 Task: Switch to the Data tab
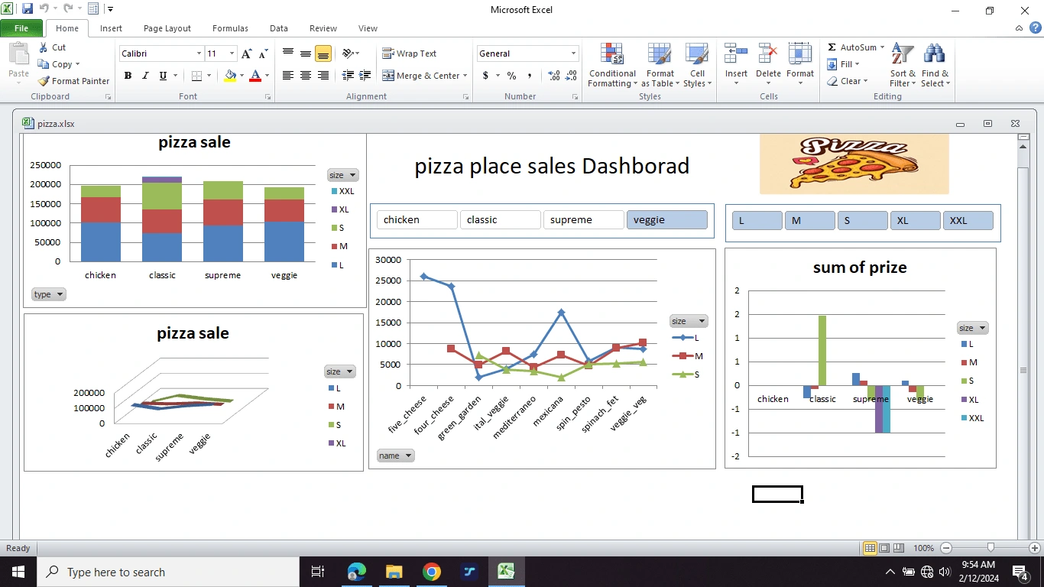(x=279, y=28)
